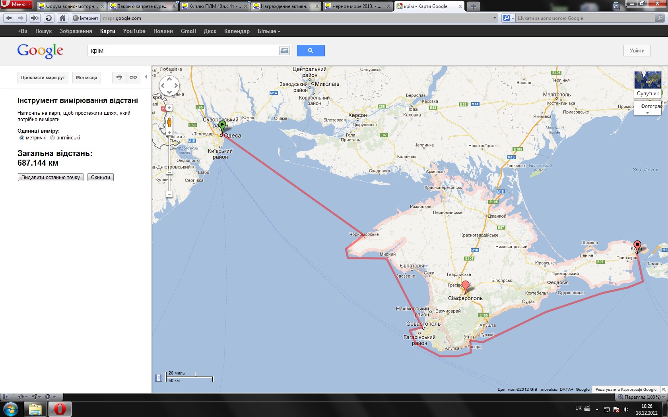Click the link share chain icon
Image resolution: width=668 pixels, height=417 pixels.
click(133, 77)
